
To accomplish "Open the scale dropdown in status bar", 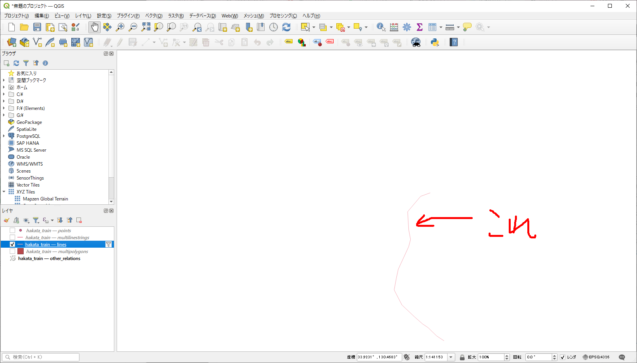I will tap(451, 357).
